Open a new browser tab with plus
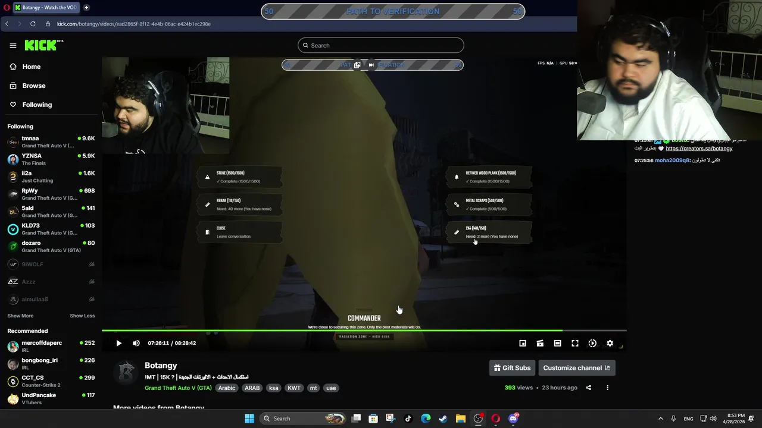Viewport: 762px width, 428px height. tap(86, 8)
